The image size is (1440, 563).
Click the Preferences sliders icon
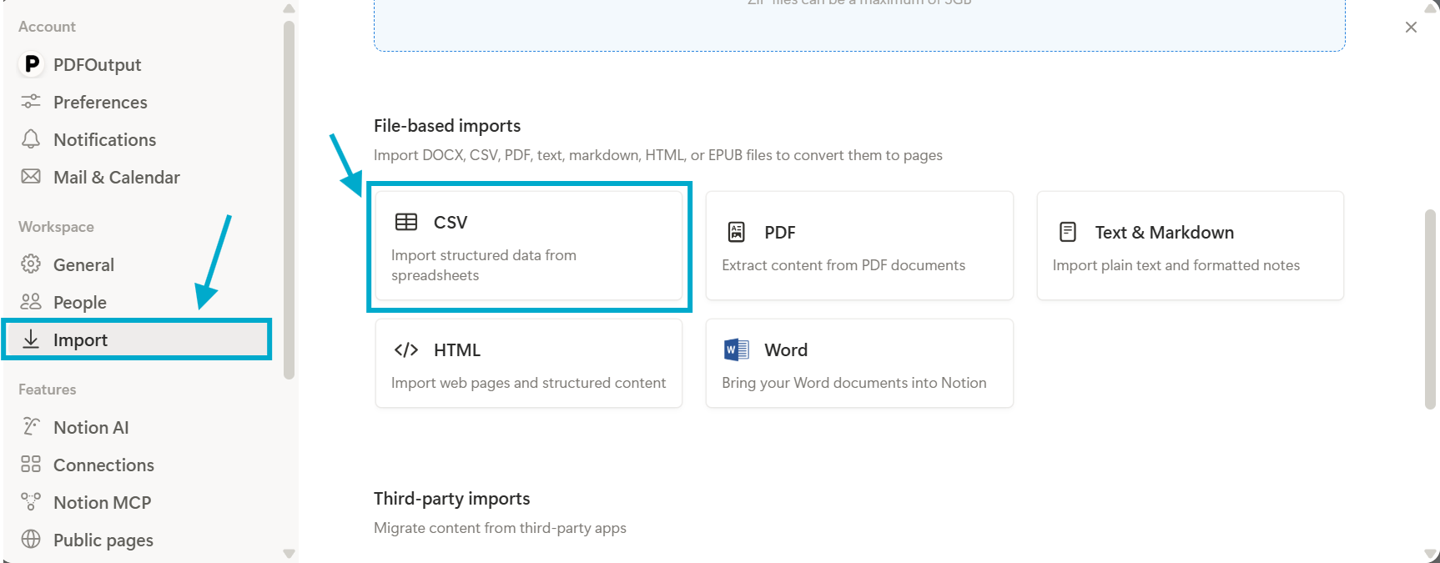pyautogui.click(x=31, y=102)
